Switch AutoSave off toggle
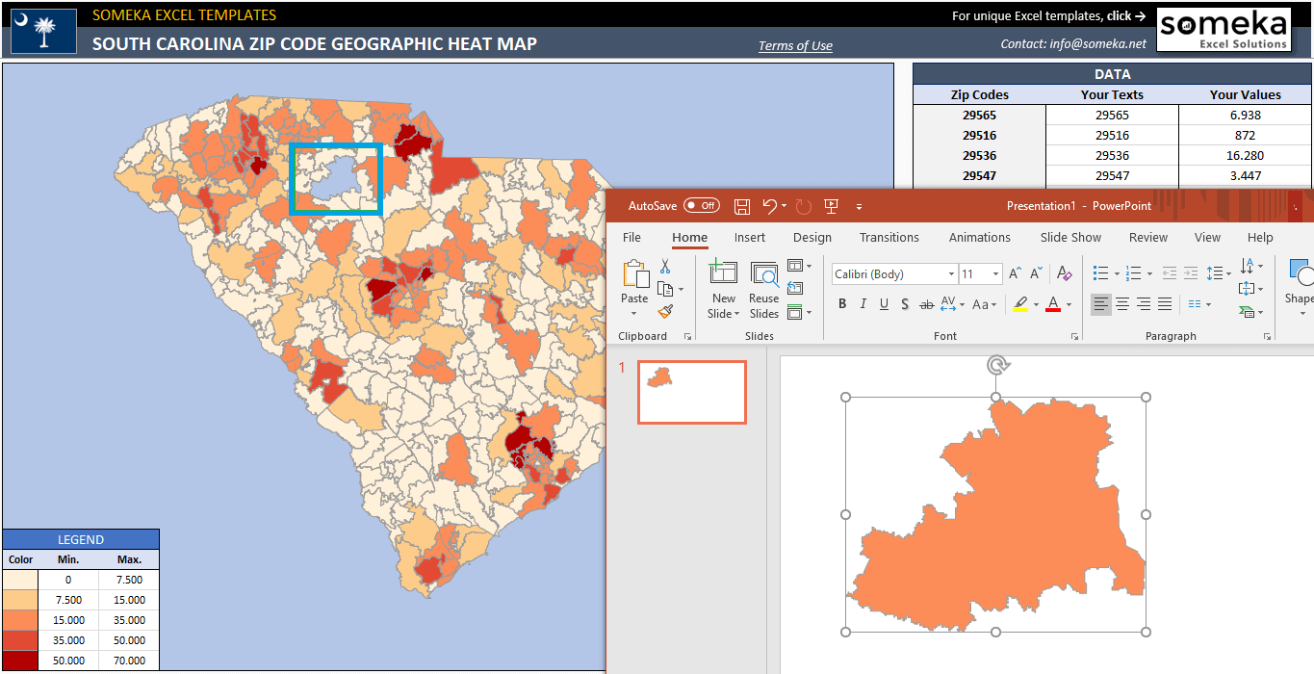The width and height of the screenshot is (1314, 674). pos(703,205)
